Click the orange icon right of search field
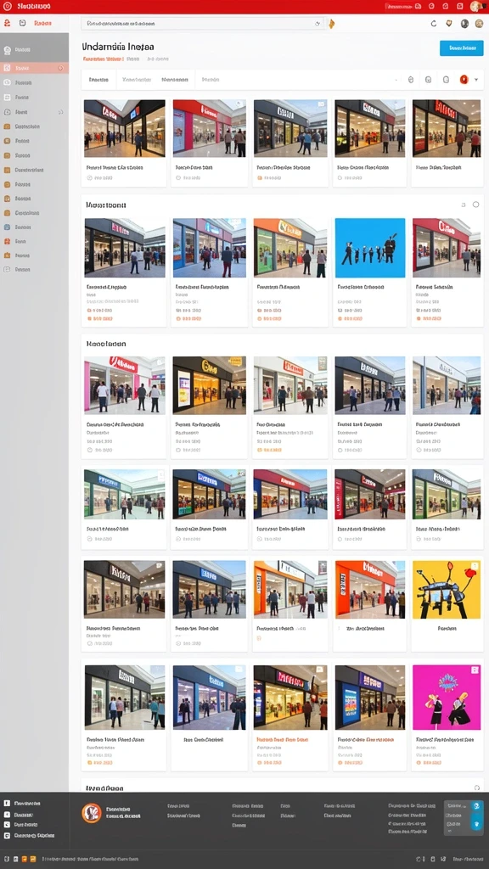The image size is (489, 869). click(x=332, y=24)
